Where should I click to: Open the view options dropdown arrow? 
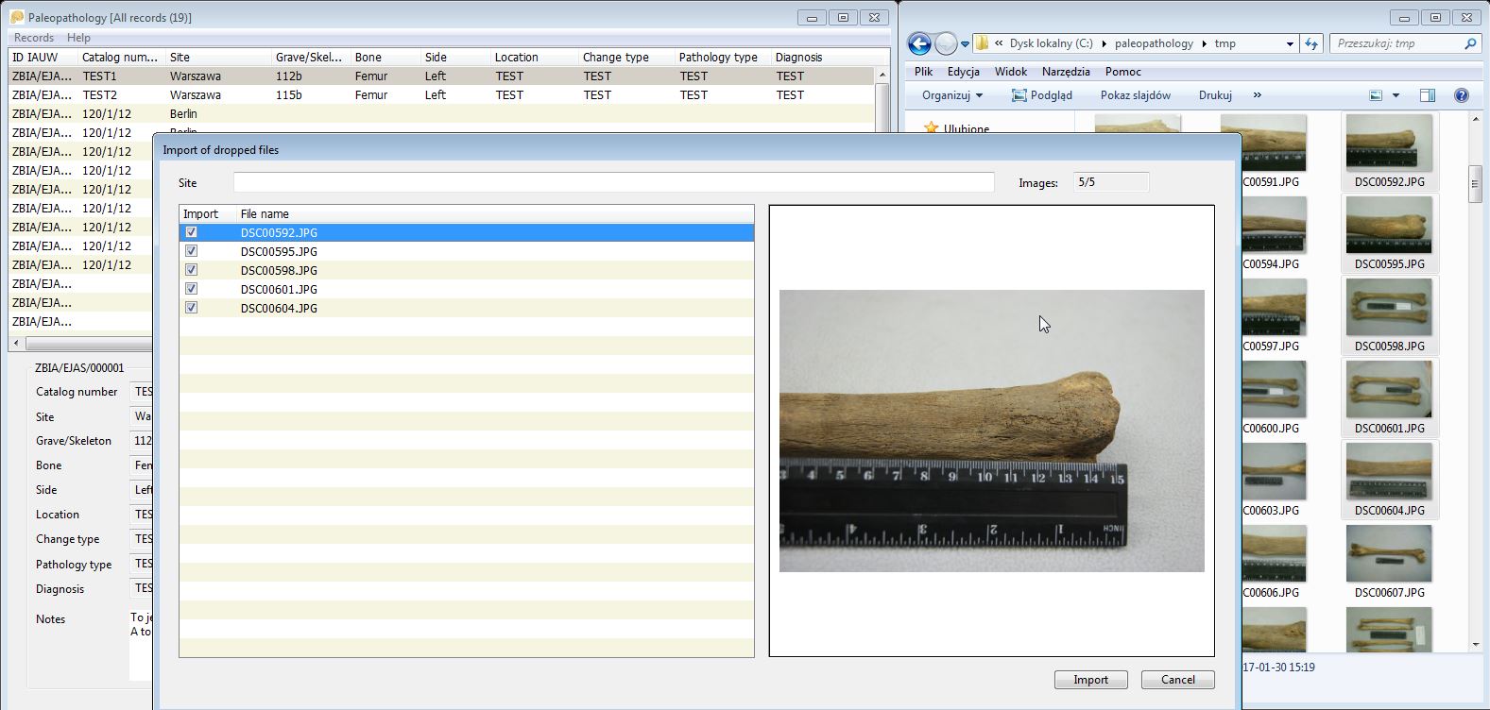[1396, 95]
